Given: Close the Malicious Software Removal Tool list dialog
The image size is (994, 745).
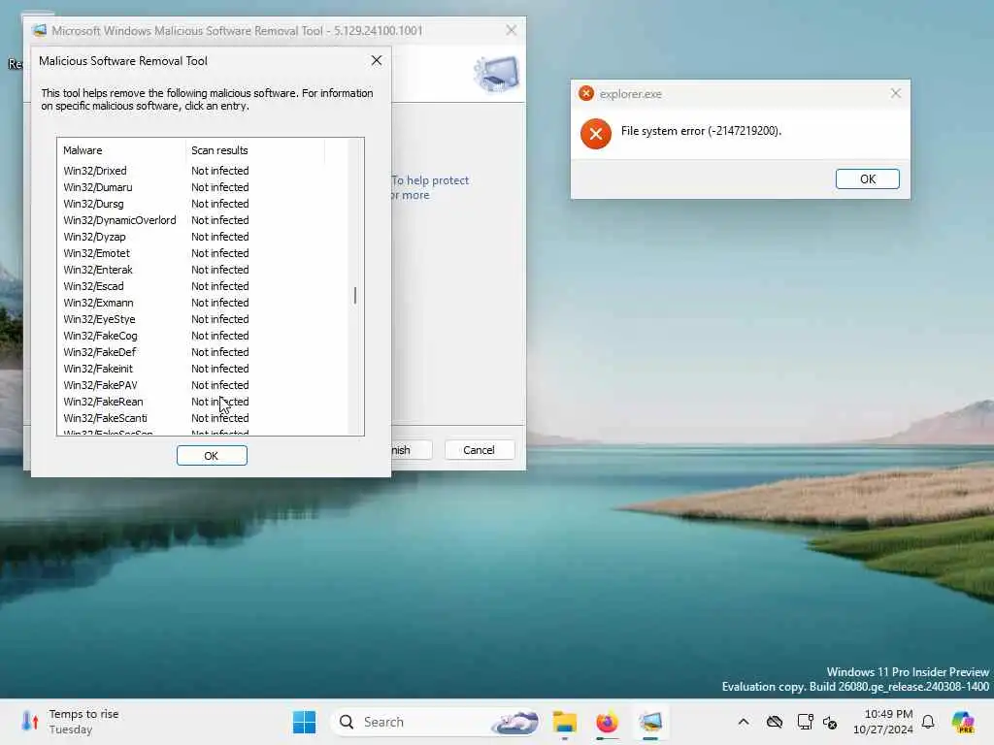Looking at the screenshot, I should [x=377, y=60].
